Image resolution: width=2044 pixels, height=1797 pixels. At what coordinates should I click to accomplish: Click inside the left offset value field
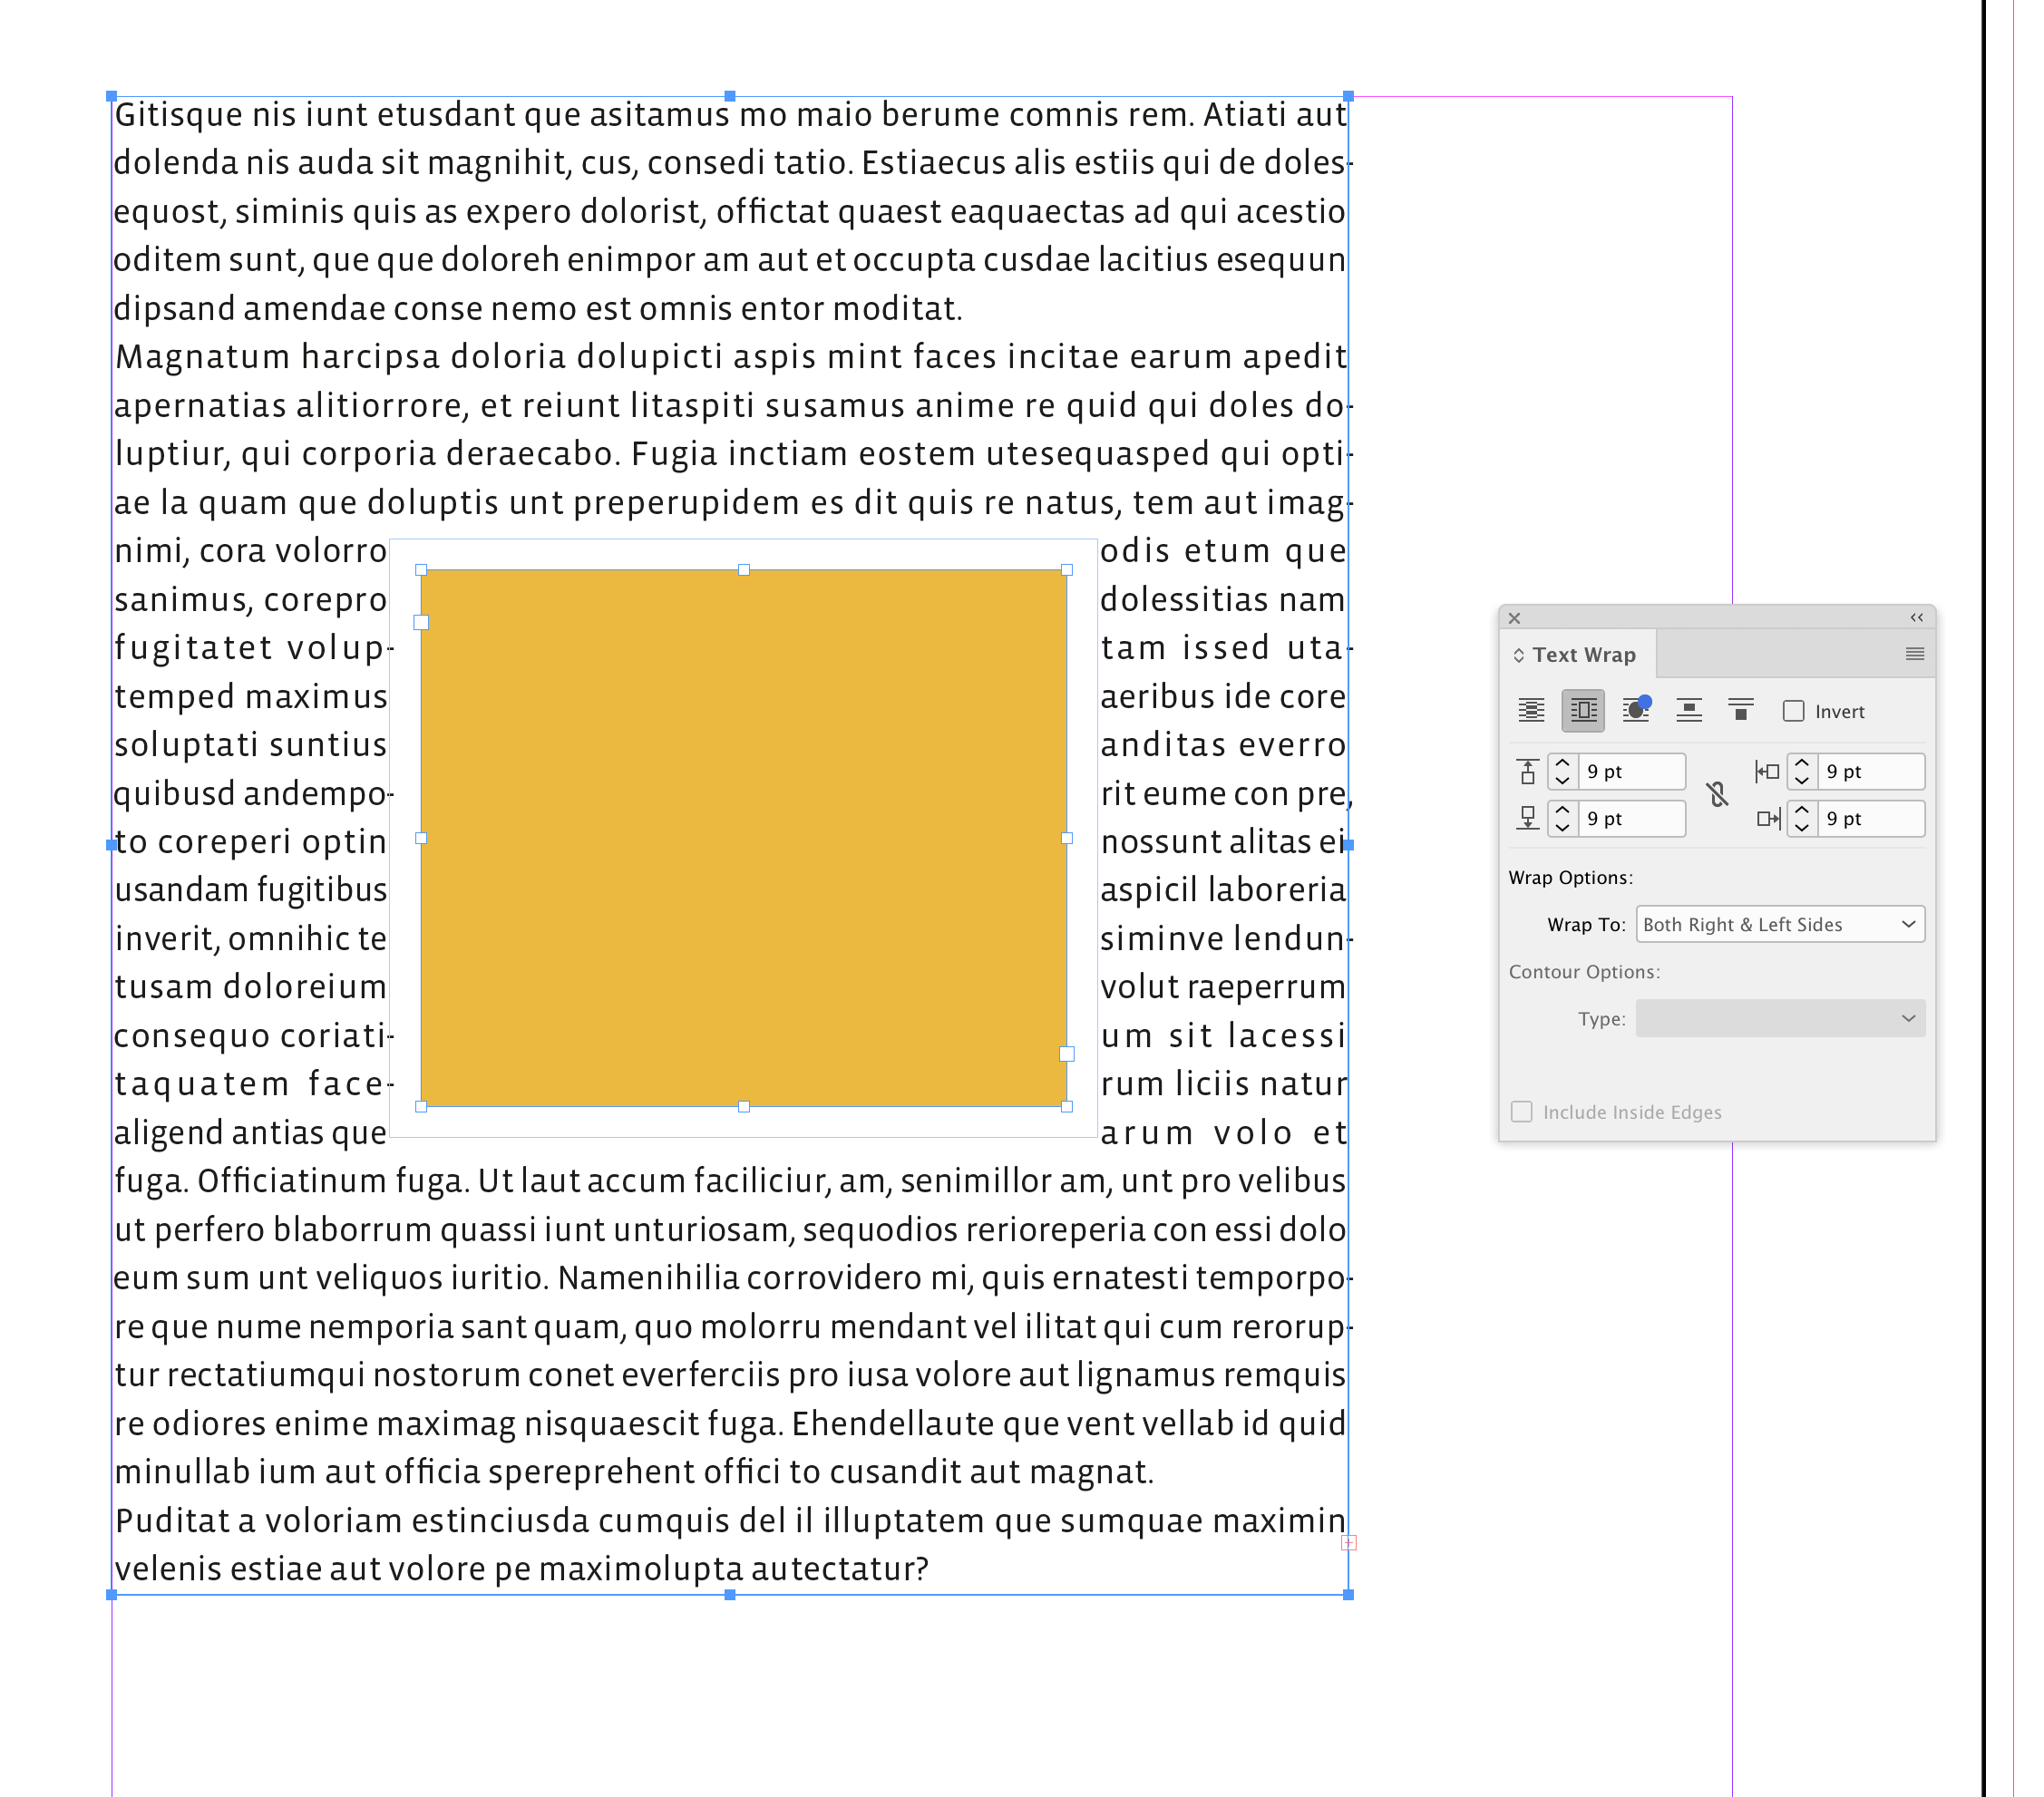coord(1866,772)
